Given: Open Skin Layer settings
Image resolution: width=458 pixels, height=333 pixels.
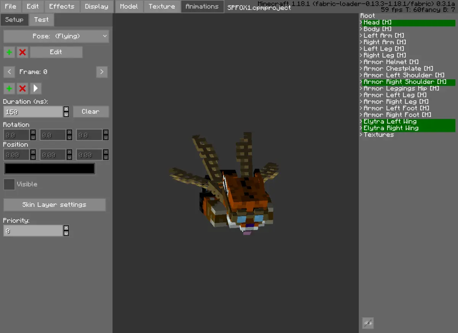Looking at the screenshot, I should coord(55,205).
